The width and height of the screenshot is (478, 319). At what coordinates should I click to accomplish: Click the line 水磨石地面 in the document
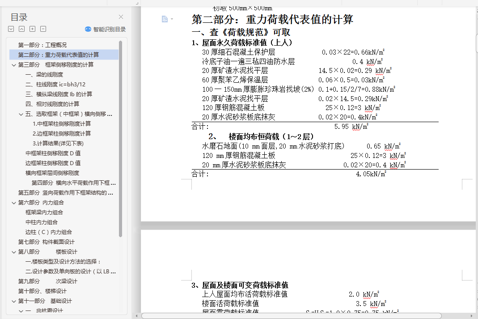[273, 146]
